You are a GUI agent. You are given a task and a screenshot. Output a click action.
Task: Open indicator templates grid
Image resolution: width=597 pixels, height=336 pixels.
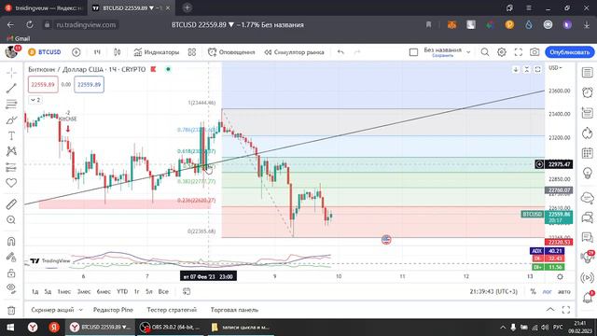coord(192,52)
